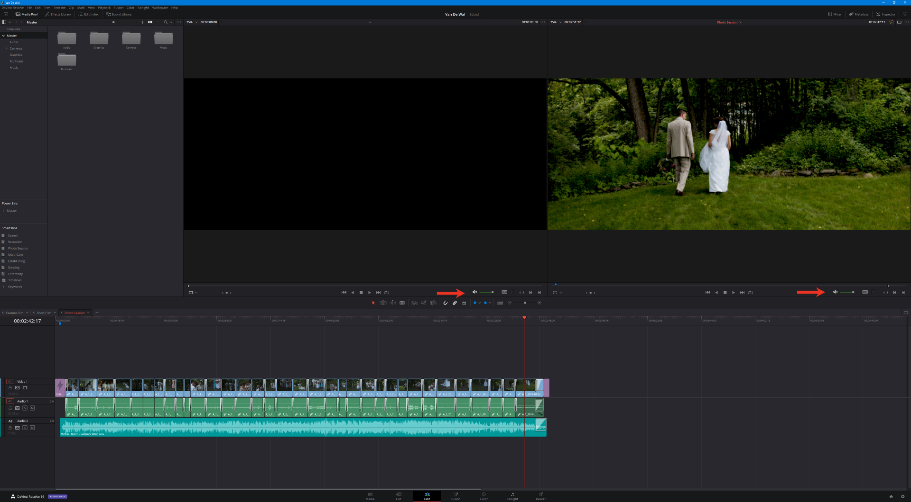Viewport: 911px width, 502px height.
Task: Play reverse in source viewer
Action: 353,292
